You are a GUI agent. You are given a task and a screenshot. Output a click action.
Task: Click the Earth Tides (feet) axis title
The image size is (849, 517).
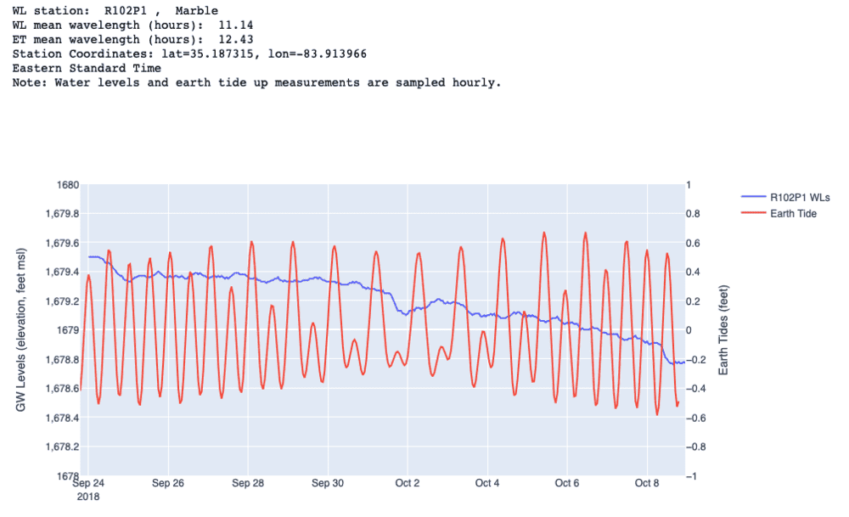pyautogui.click(x=723, y=331)
